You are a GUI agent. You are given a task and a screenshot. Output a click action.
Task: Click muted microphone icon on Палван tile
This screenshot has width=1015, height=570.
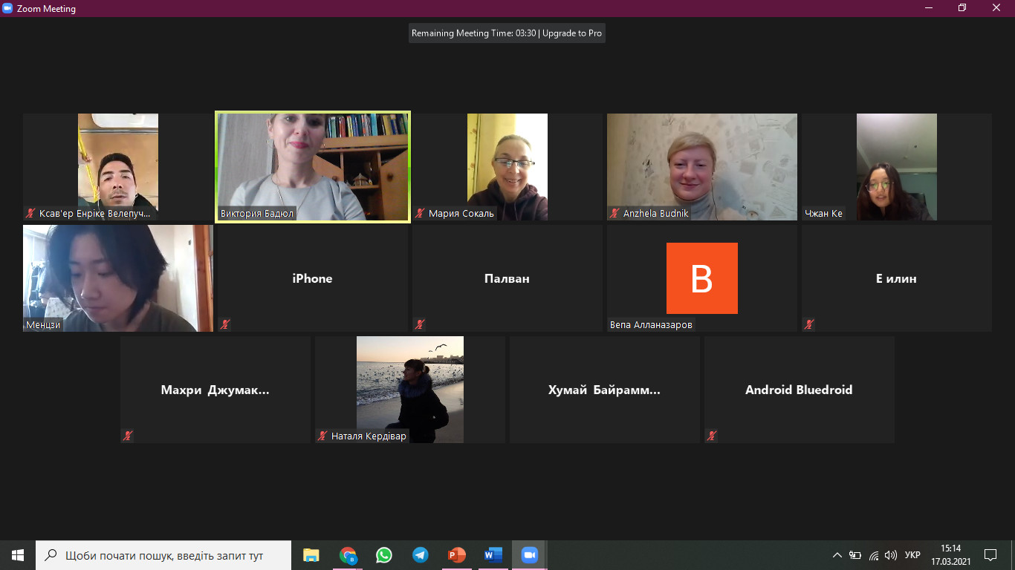click(x=420, y=324)
